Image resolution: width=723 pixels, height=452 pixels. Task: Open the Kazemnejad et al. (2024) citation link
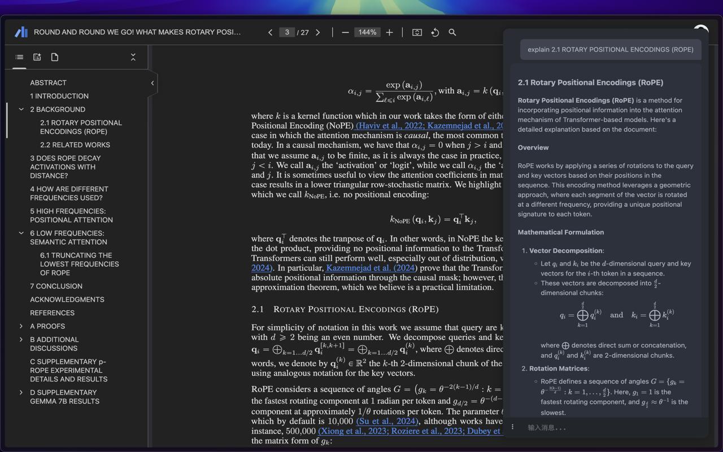(x=371, y=268)
